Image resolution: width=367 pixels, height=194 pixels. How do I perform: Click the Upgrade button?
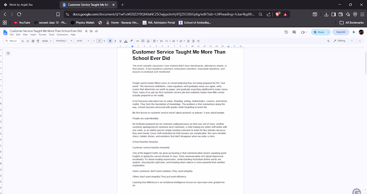(x=341, y=32)
